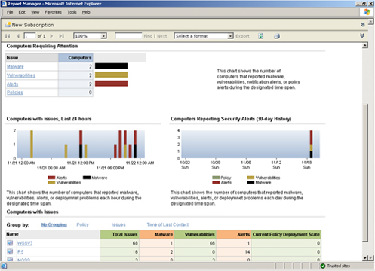This screenshot has width=375, height=271.
Task: Click the Next search link
Action: [x=162, y=36]
